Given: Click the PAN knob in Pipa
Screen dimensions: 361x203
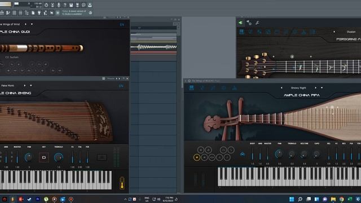Looking at the screenshot, I should (x=279, y=154).
